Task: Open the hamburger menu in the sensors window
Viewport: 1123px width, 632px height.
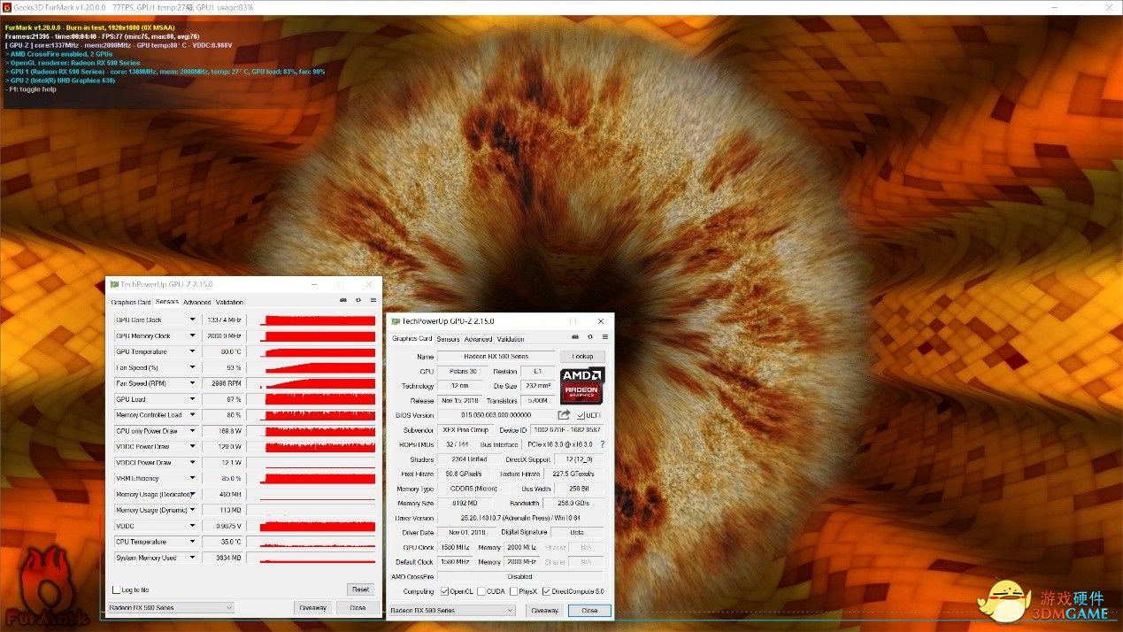Action: pyautogui.click(x=370, y=301)
